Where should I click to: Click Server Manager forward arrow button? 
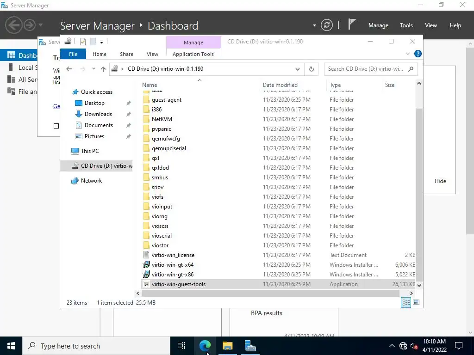tap(30, 25)
